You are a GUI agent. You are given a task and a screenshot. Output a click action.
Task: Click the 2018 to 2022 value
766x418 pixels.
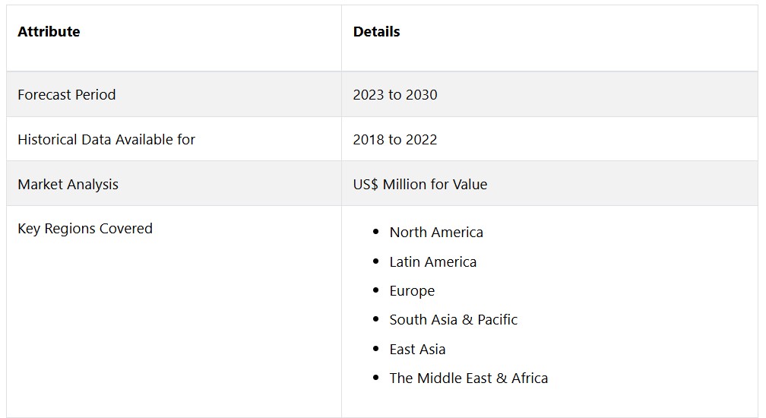click(x=395, y=140)
